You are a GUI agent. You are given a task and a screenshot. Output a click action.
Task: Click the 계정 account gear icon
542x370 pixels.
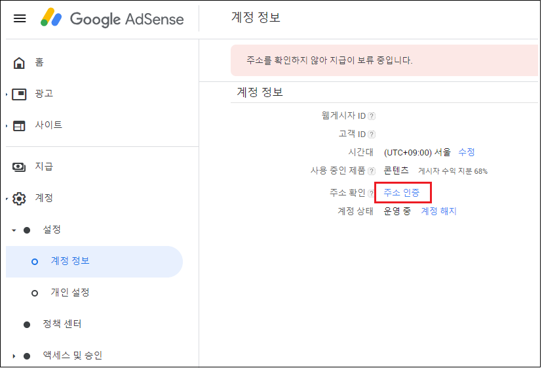coord(19,199)
